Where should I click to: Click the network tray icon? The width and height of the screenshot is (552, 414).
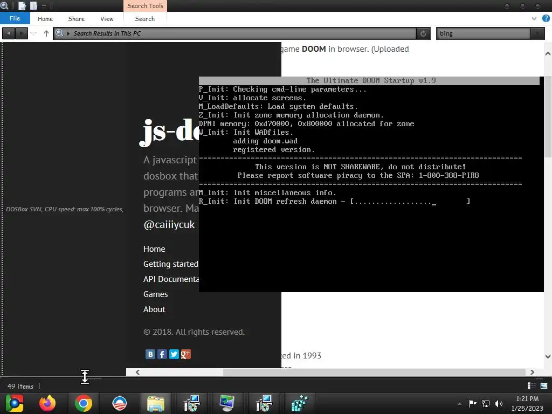click(486, 403)
